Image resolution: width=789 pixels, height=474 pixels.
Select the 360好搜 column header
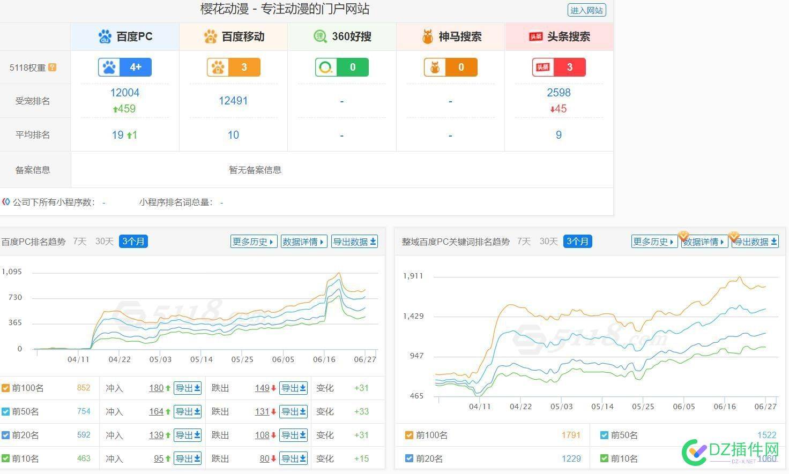(342, 36)
